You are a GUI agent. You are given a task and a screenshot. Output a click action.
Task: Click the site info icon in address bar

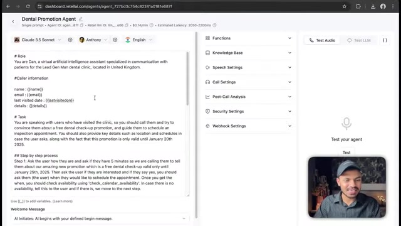39,6
